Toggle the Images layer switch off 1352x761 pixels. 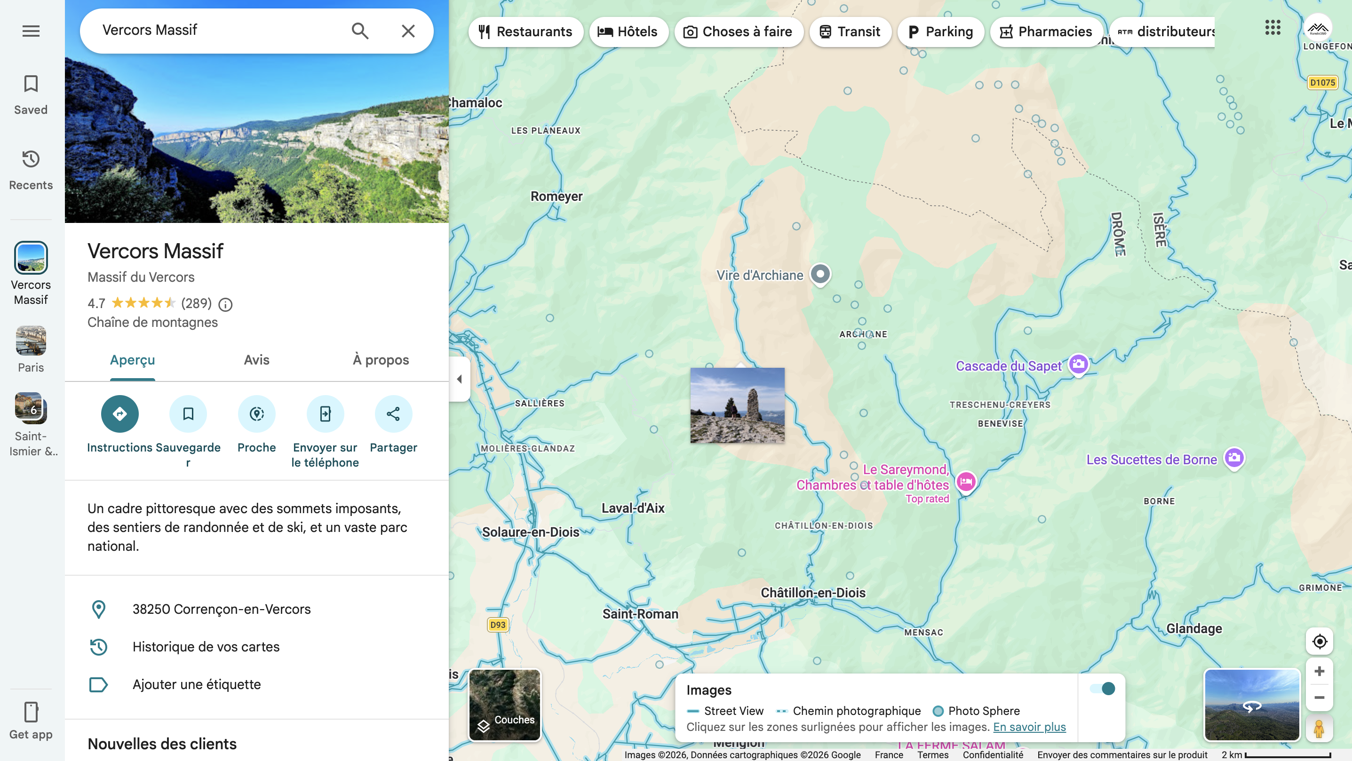[x=1102, y=689]
